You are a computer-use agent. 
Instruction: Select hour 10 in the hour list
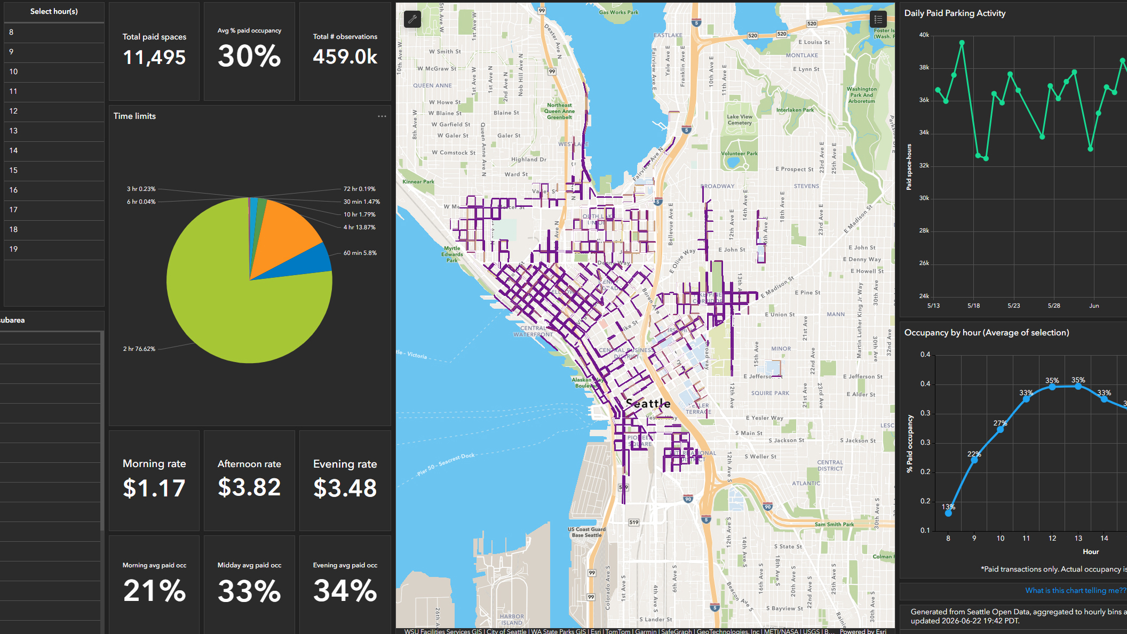pyautogui.click(x=54, y=72)
